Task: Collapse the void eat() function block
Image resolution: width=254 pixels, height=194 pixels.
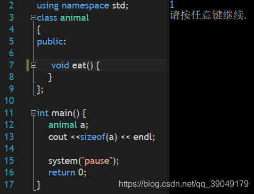Action: (x=34, y=65)
